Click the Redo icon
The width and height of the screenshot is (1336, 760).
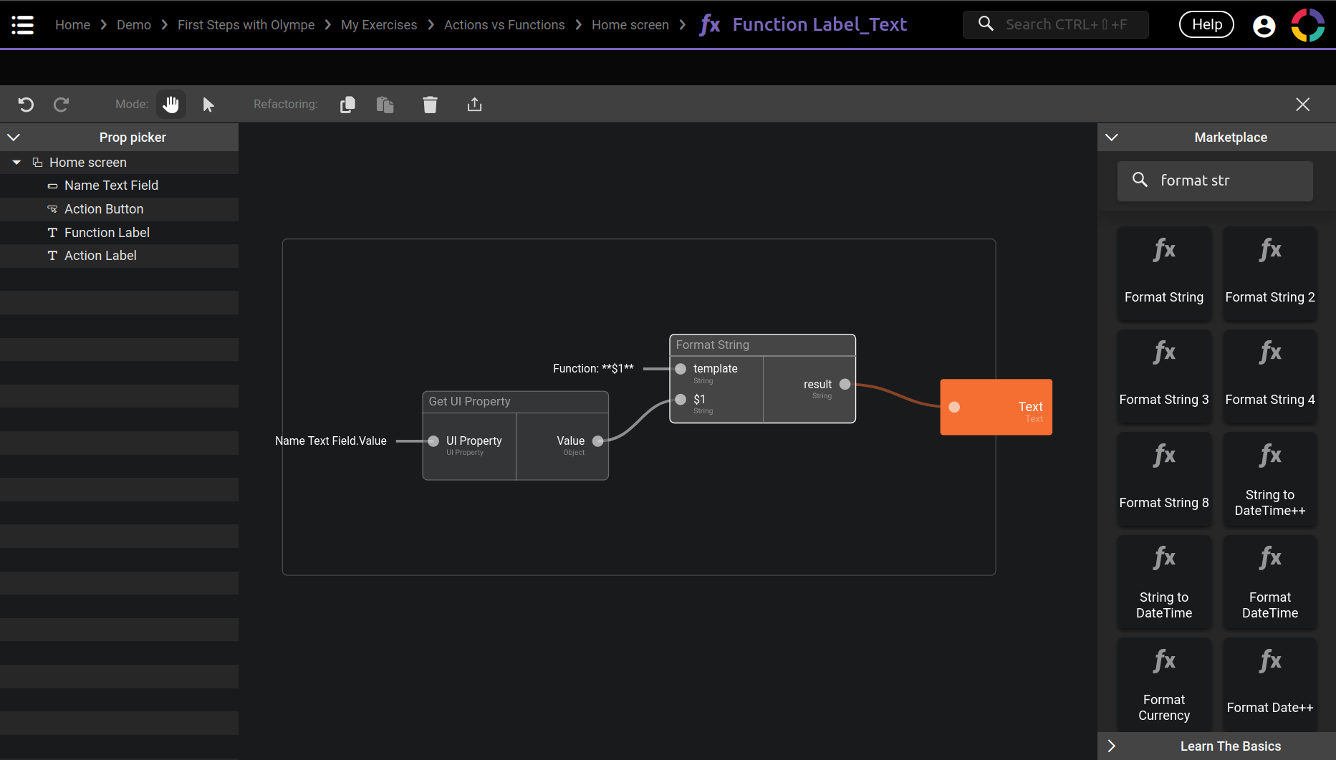[62, 105]
